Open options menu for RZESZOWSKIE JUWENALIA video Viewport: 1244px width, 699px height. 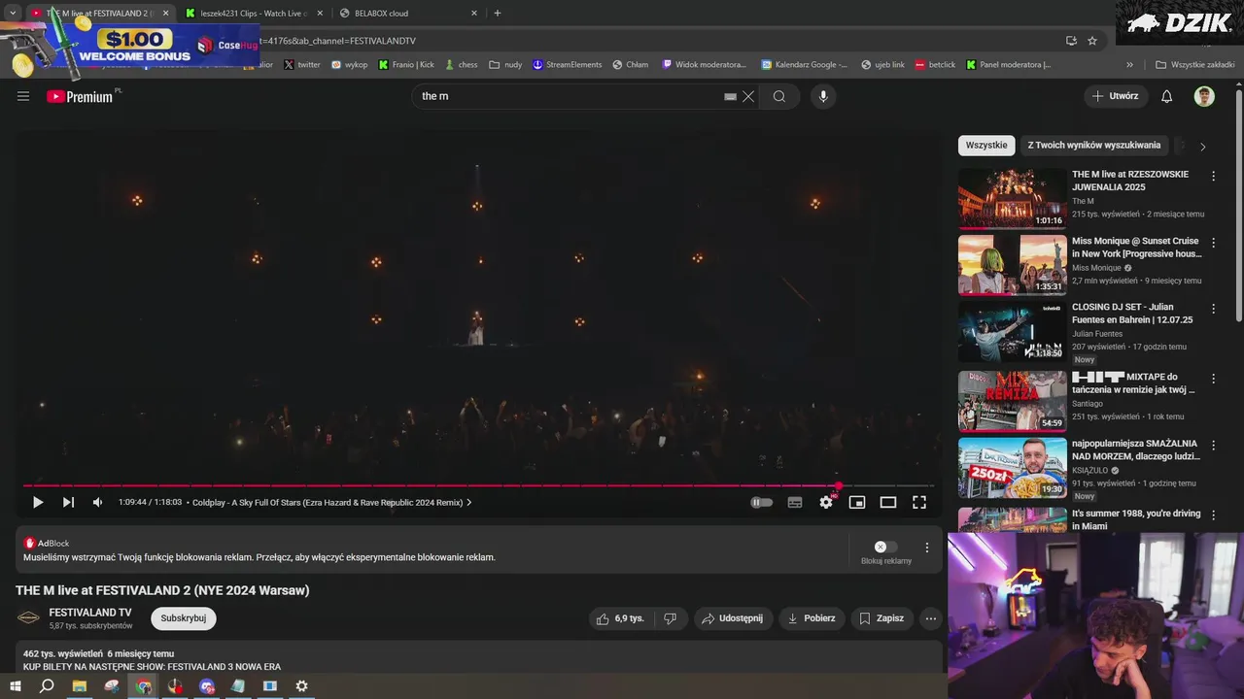tap(1213, 177)
